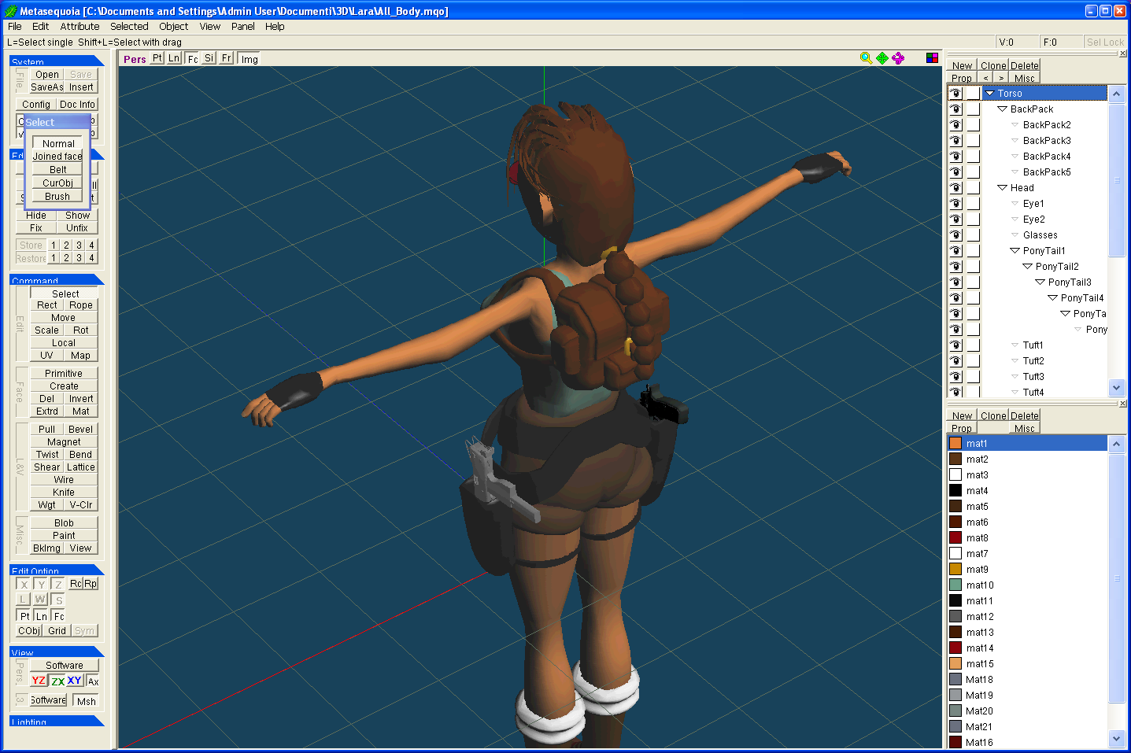Image resolution: width=1131 pixels, height=753 pixels.
Task: Hide the Torso object via eye icon
Action: (955, 94)
